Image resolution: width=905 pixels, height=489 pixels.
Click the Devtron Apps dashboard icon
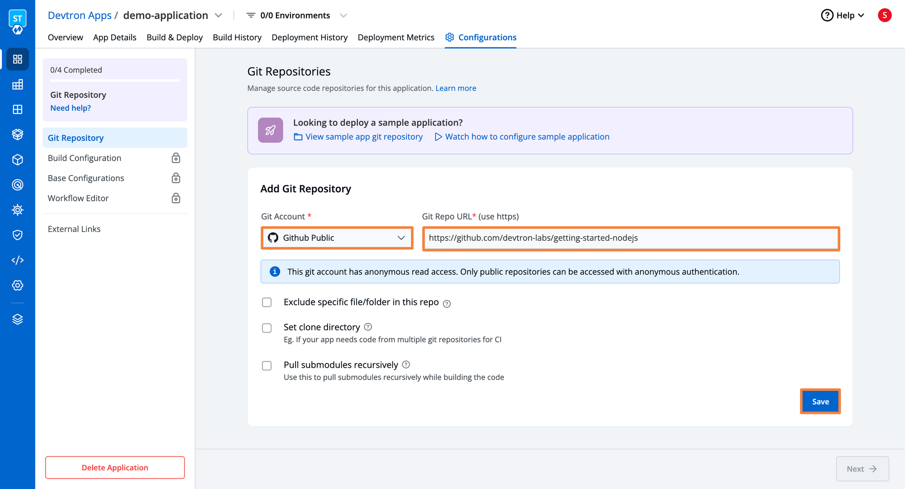17,60
